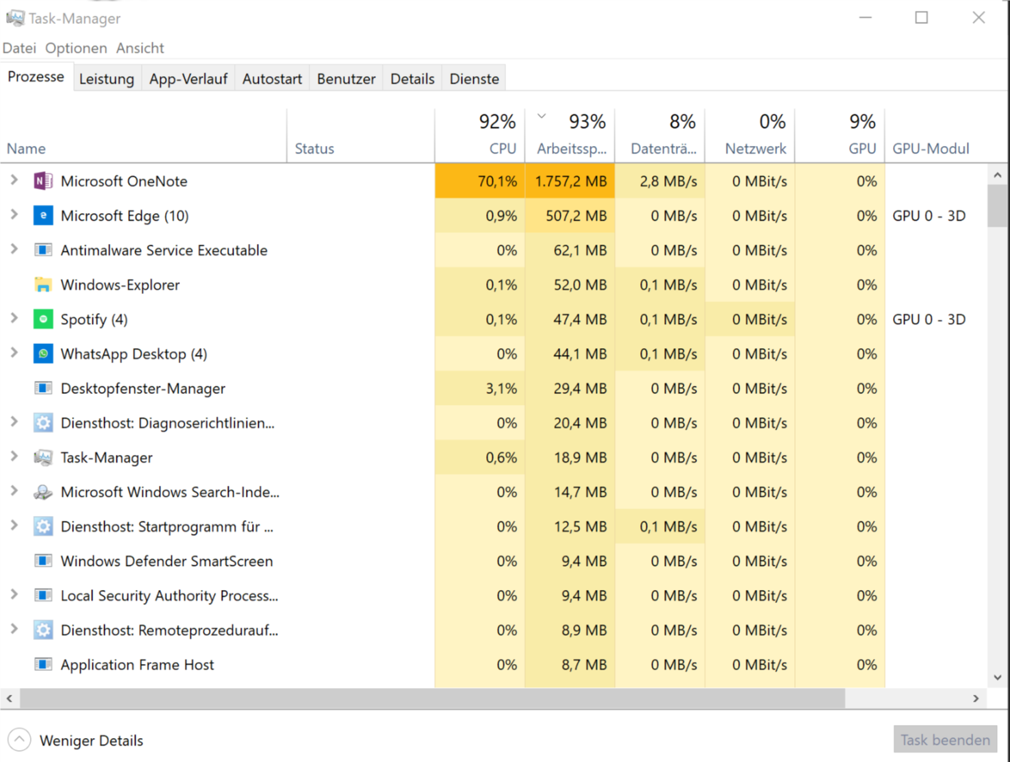Click the vertical scrollbar thumb
Image resolution: width=1010 pixels, height=762 pixels.
click(x=998, y=206)
